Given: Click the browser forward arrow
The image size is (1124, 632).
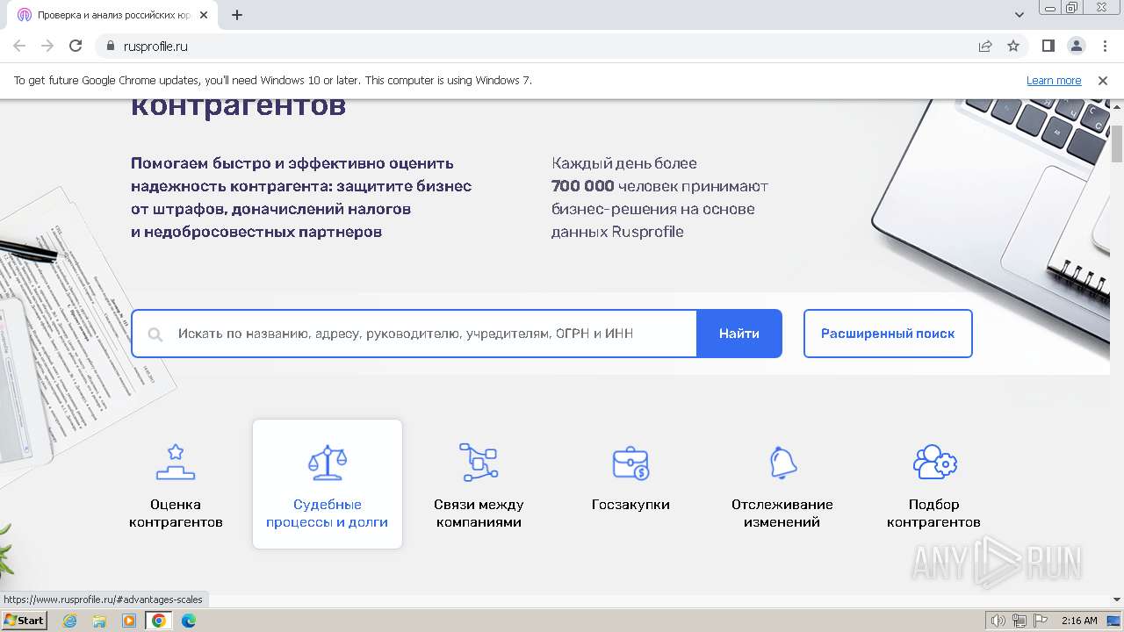Looking at the screenshot, I should 47,47.
